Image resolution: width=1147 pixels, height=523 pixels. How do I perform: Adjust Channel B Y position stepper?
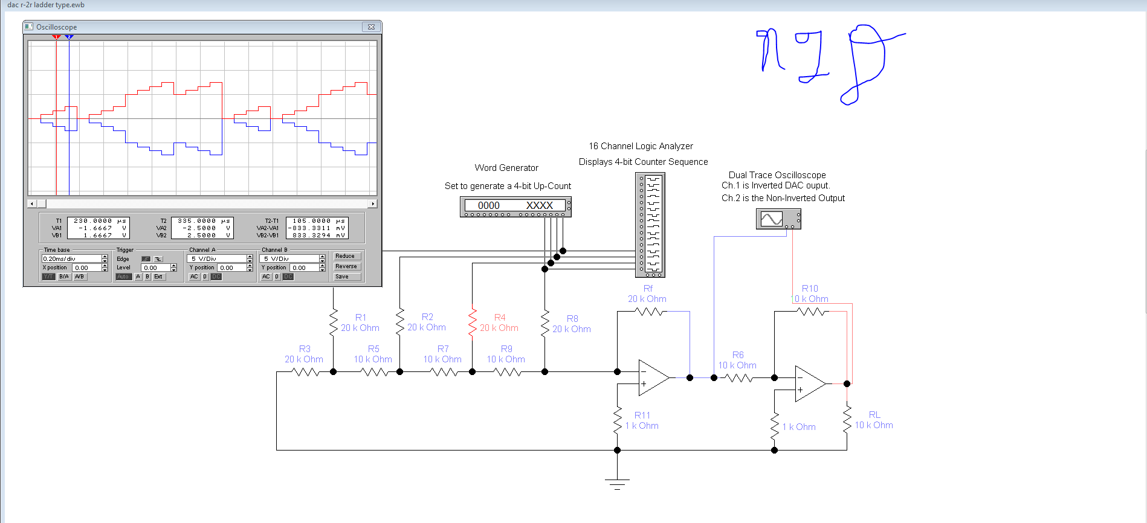(322, 268)
